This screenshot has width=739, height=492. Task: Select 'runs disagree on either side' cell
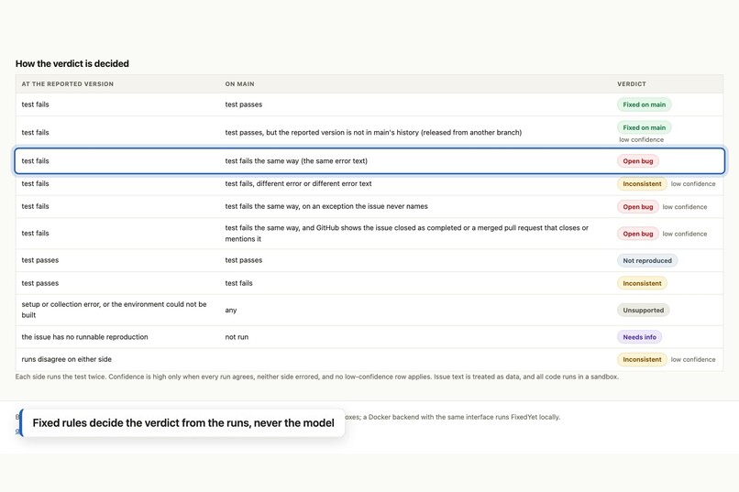pyautogui.click(x=66, y=359)
